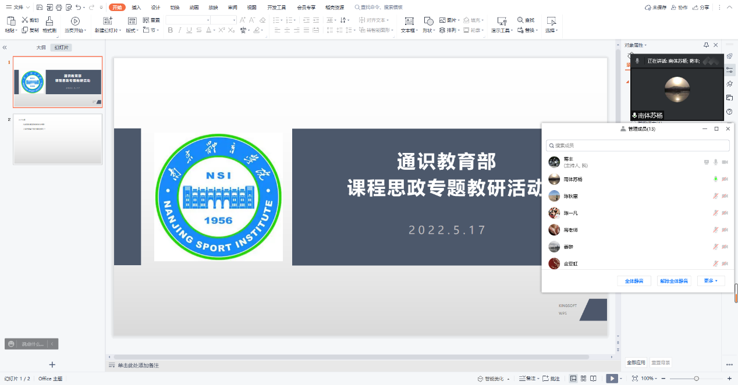
Task: Click the zoom slider handle in status bar
Action: pyautogui.click(x=696, y=379)
